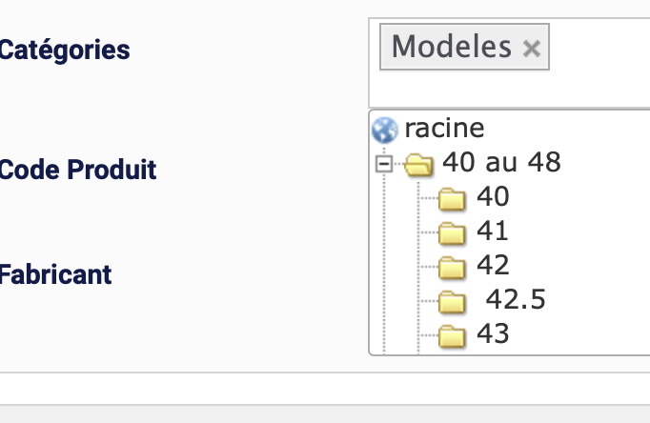Select the racine root node label

(444, 127)
